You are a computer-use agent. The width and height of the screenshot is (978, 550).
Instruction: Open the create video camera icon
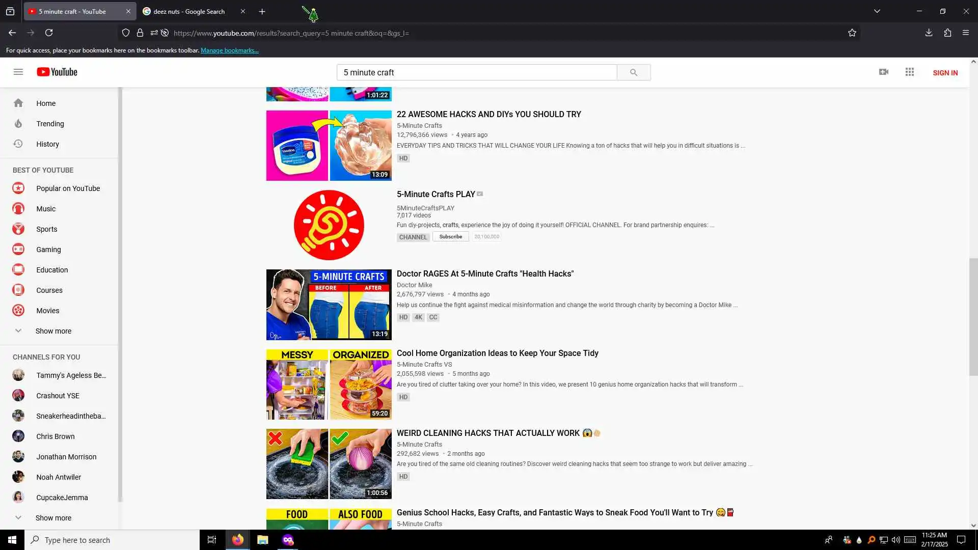coord(884,72)
